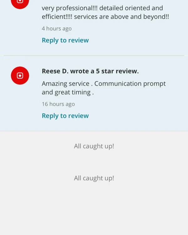Viewport: 188px width, 235px height.
Task: Select the 'very professional' review text
Action: [x=105, y=12]
